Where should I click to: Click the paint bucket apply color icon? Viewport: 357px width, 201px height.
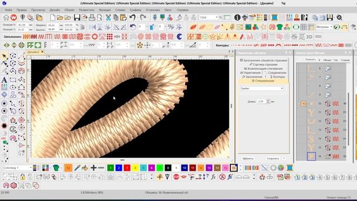[85, 168]
